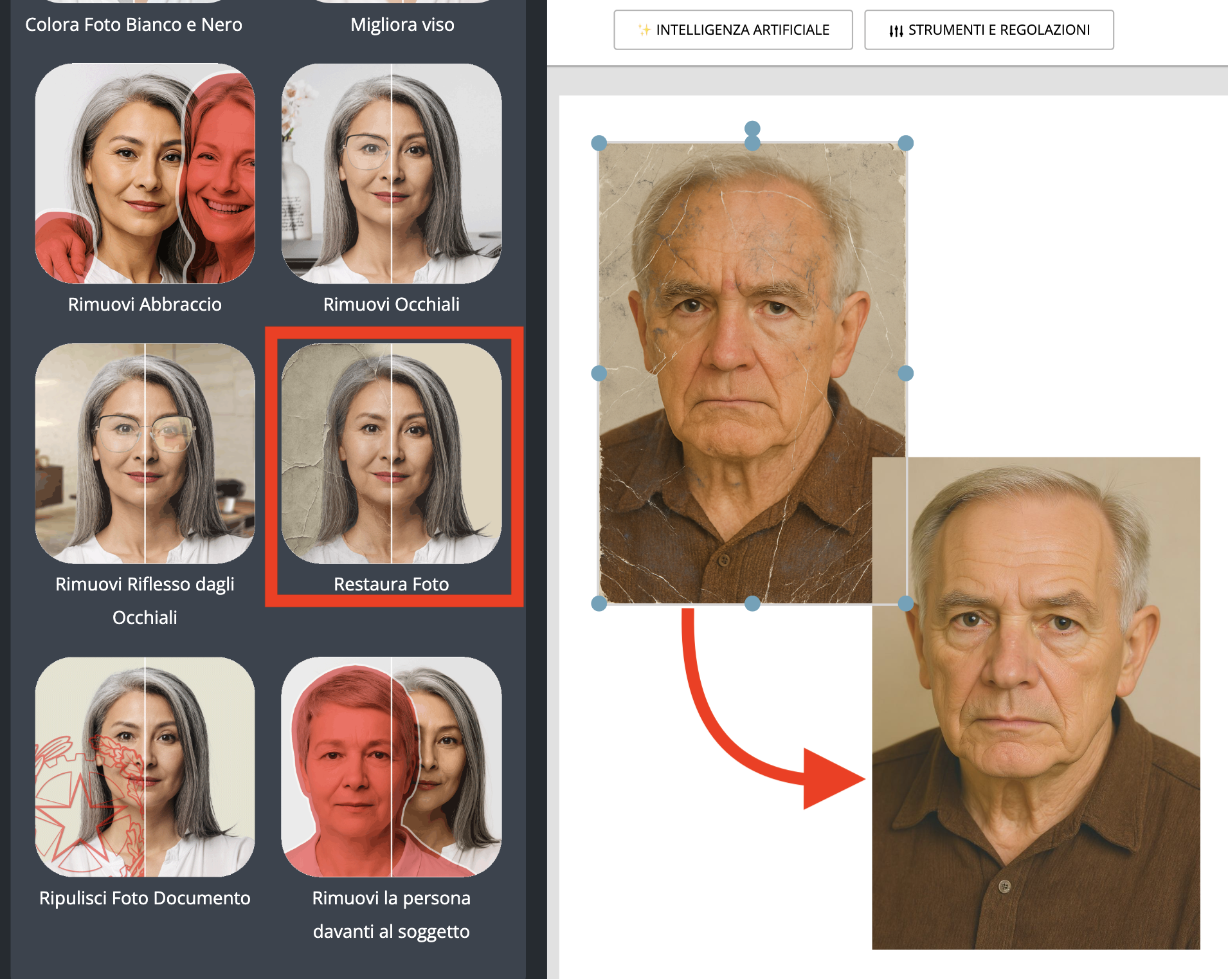Open the INTELLIGENZA ARTIFICIALE tab
Screen dimensions: 1228x979
(x=733, y=30)
